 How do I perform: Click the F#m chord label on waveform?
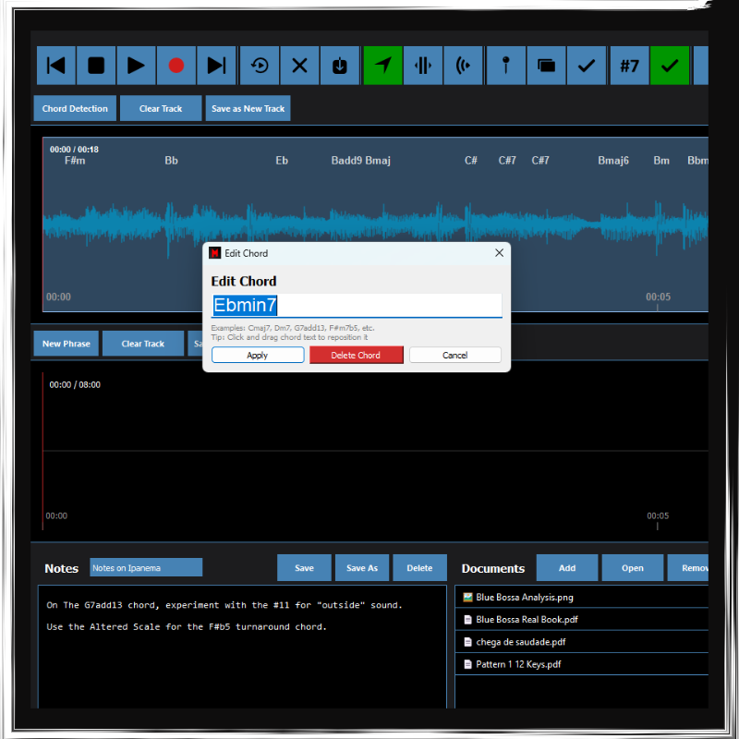coord(75,161)
